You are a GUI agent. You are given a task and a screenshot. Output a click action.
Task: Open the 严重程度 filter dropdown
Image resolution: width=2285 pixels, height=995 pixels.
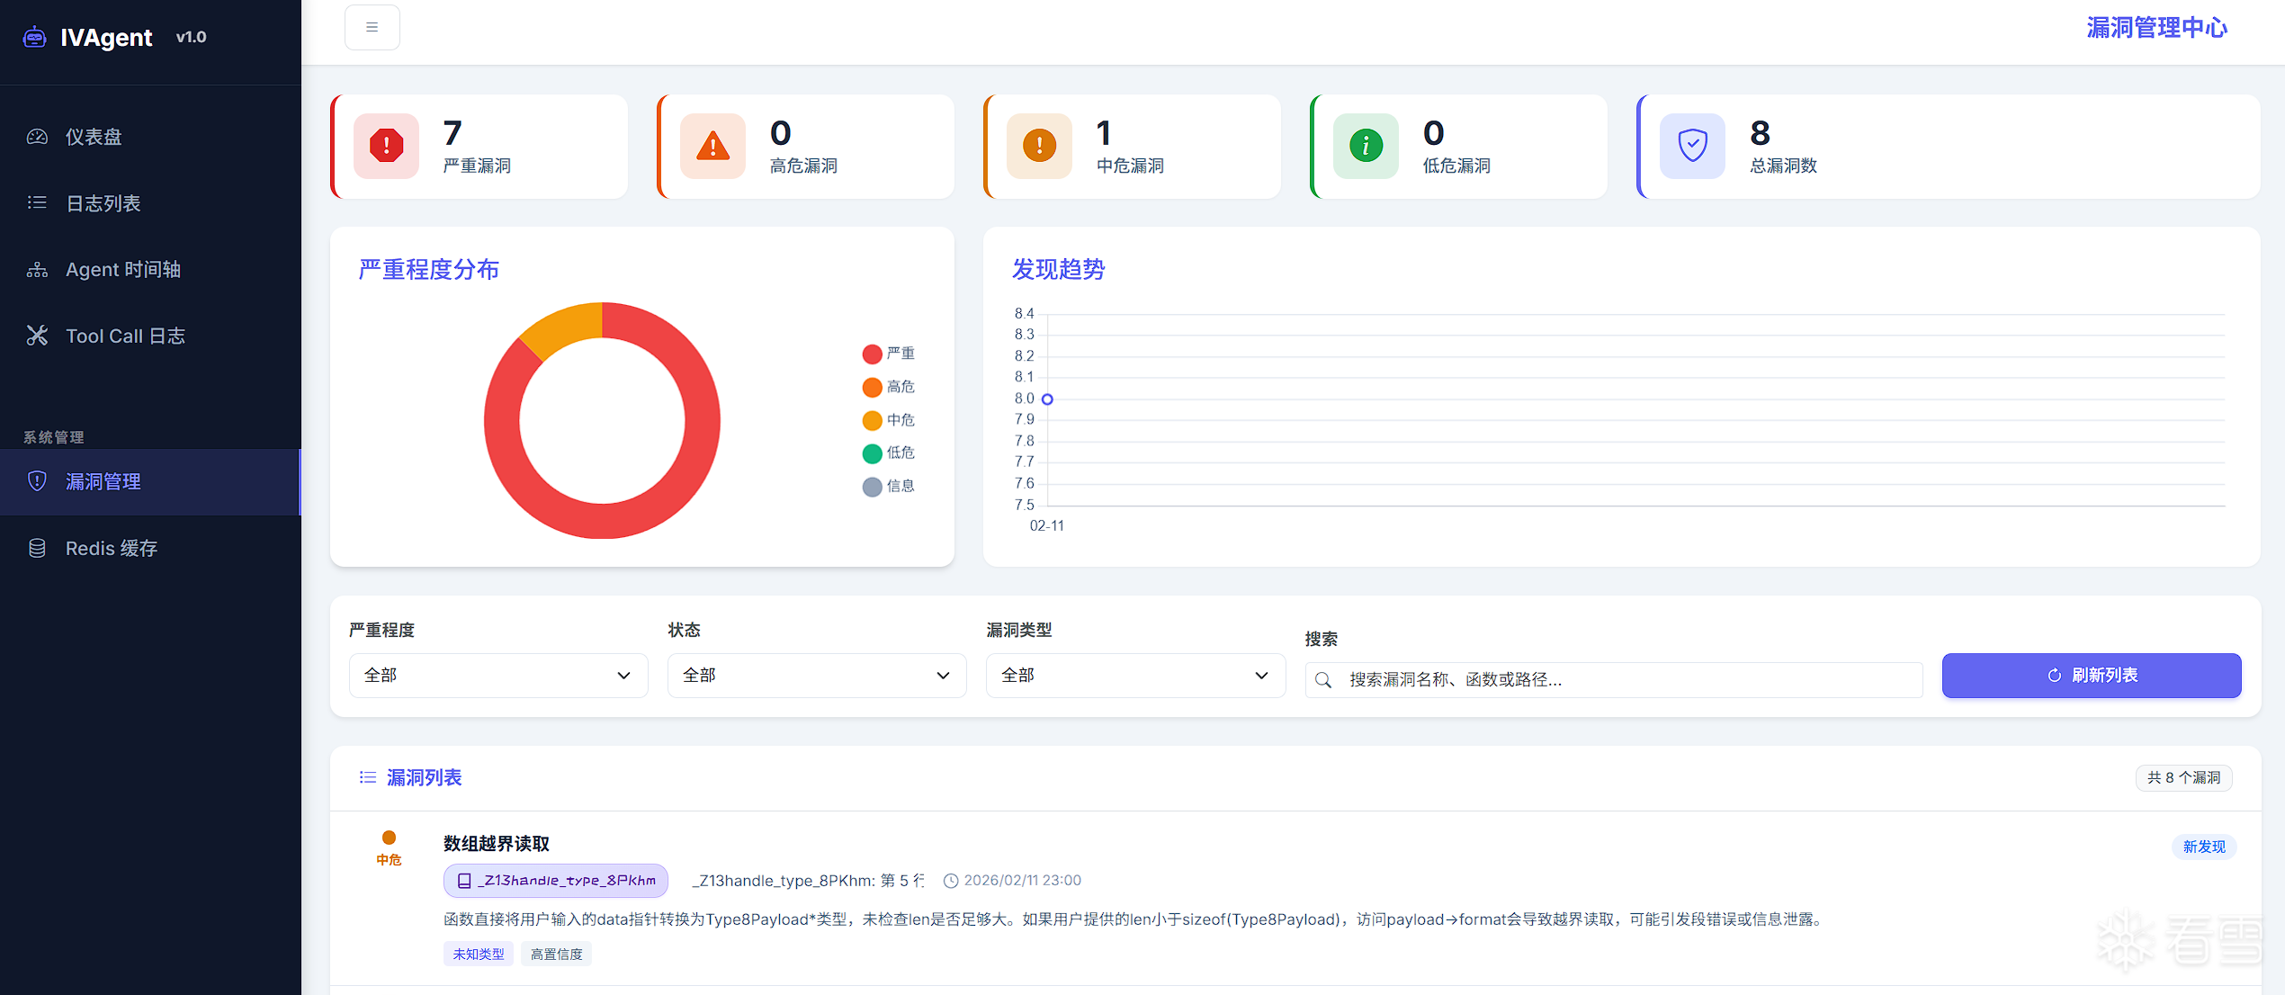(x=497, y=675)
